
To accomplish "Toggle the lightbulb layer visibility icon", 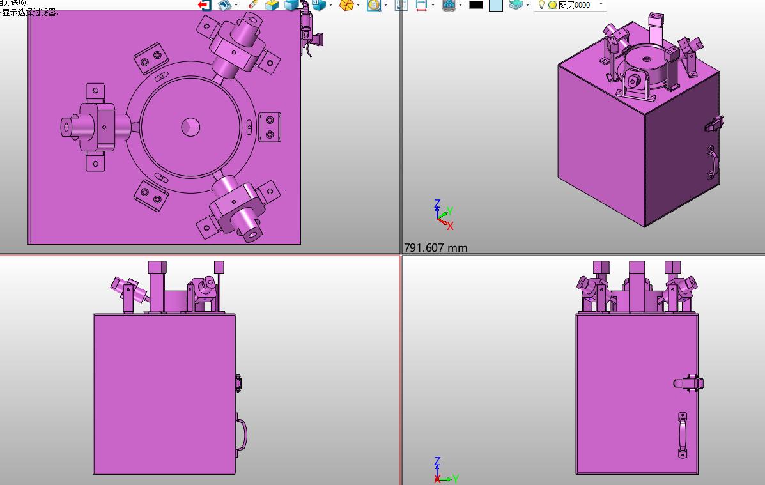I will pos(541,4).
